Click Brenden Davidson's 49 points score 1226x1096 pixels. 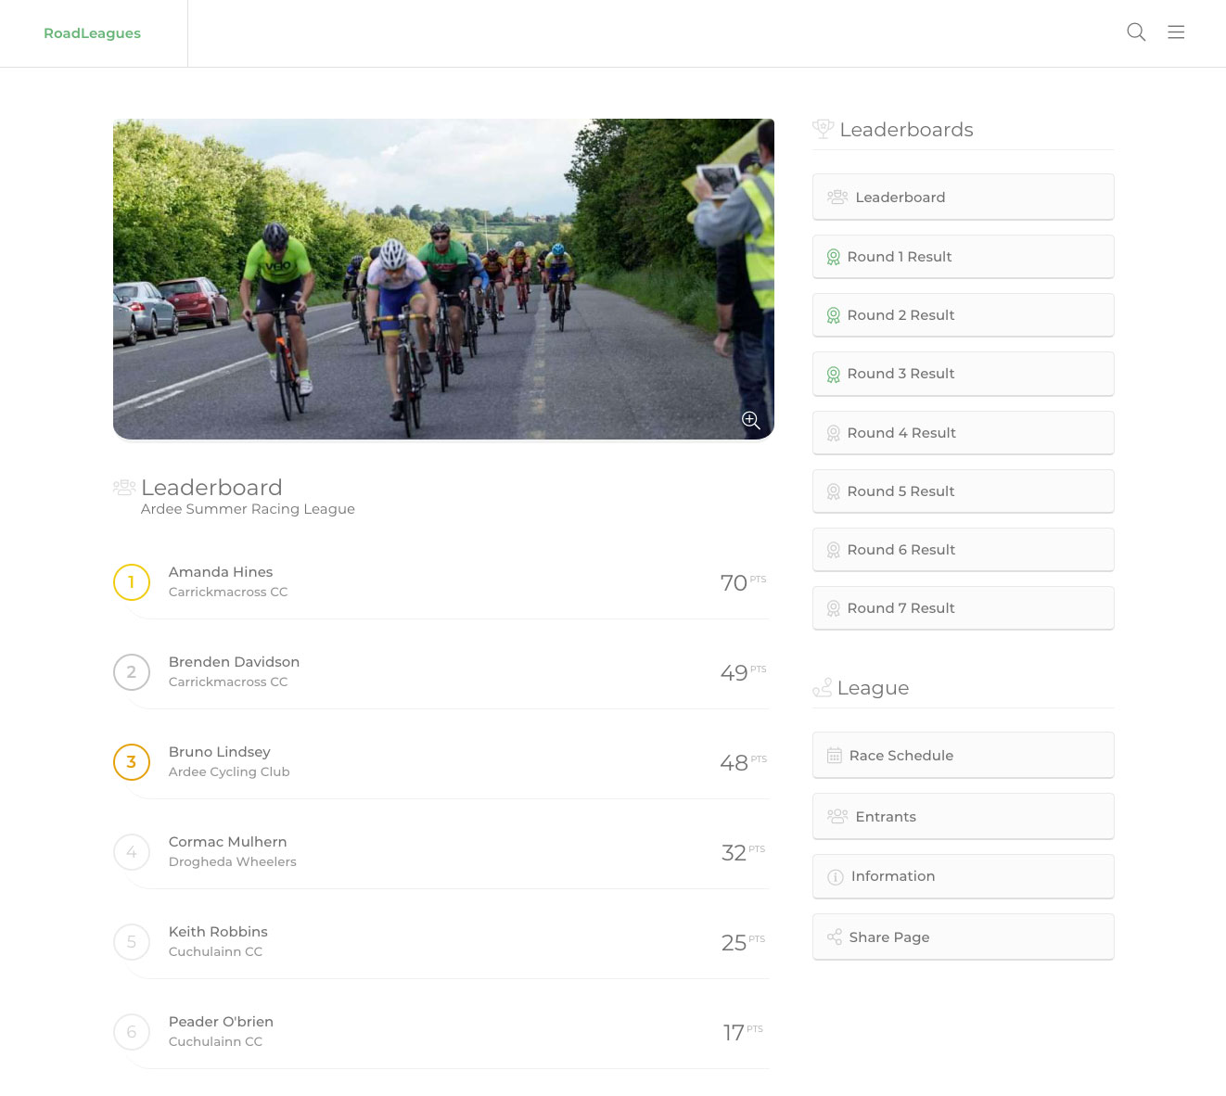pos(743,672)
